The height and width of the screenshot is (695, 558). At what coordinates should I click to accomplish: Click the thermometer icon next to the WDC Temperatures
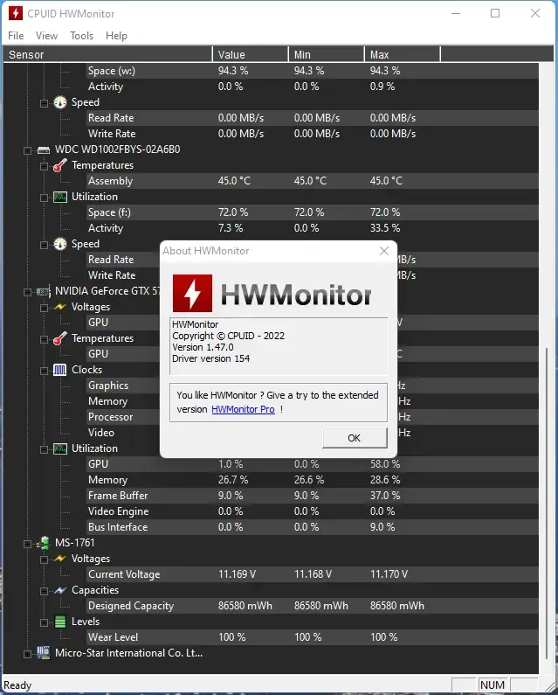(60, 165)
